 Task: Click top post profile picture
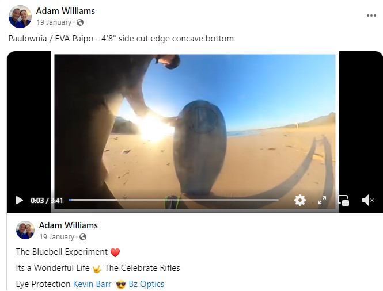pos(20,17)
